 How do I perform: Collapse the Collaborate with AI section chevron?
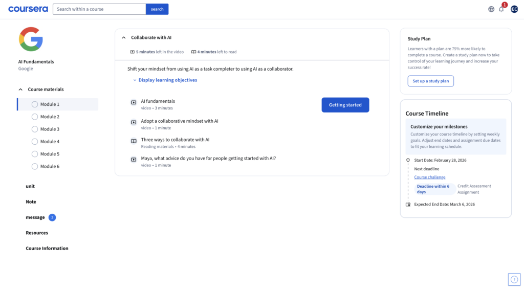click(x=124, y=38)
